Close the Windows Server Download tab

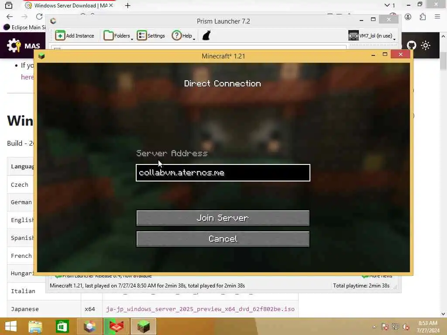111,5
